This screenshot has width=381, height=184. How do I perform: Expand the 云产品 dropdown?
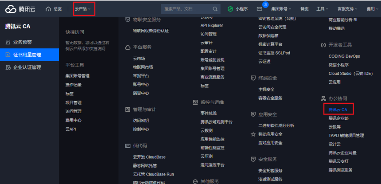tap(83, 9)
